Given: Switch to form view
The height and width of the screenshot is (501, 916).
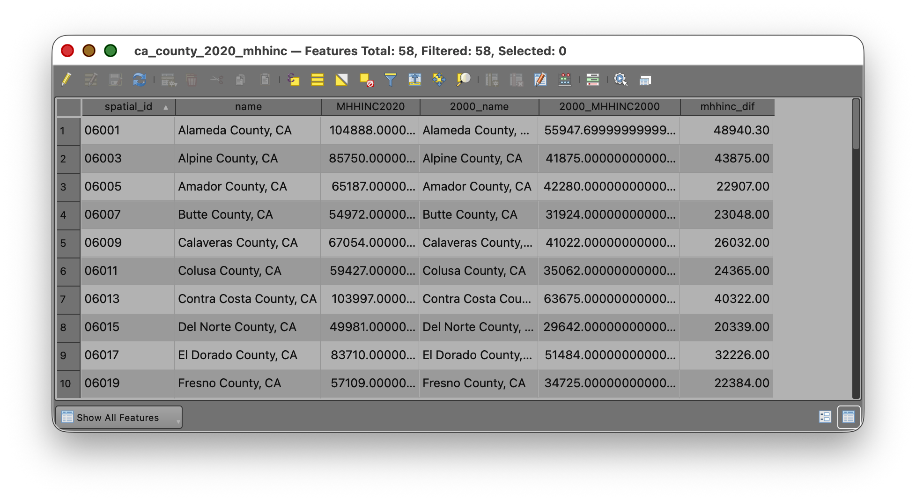Looking at the screenshot, I should point(825,417).
